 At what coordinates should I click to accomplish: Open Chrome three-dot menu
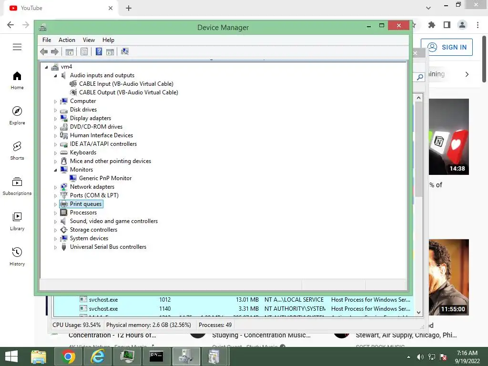tap(478, 25)
